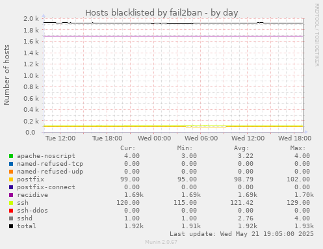The height and width of the screenshot is (249, 323).
Task: Click the recidive purple legend swatch
Action: pyautogui.click(x=11, y=195)
